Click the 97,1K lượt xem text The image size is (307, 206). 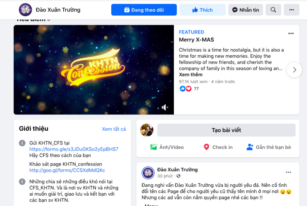(x=193, y=81)
